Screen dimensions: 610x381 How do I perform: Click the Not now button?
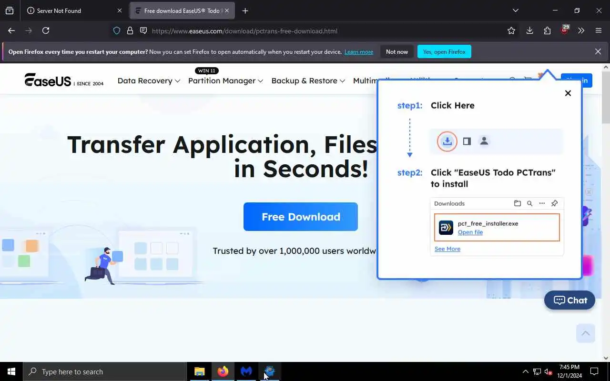[x=397, y=51]
